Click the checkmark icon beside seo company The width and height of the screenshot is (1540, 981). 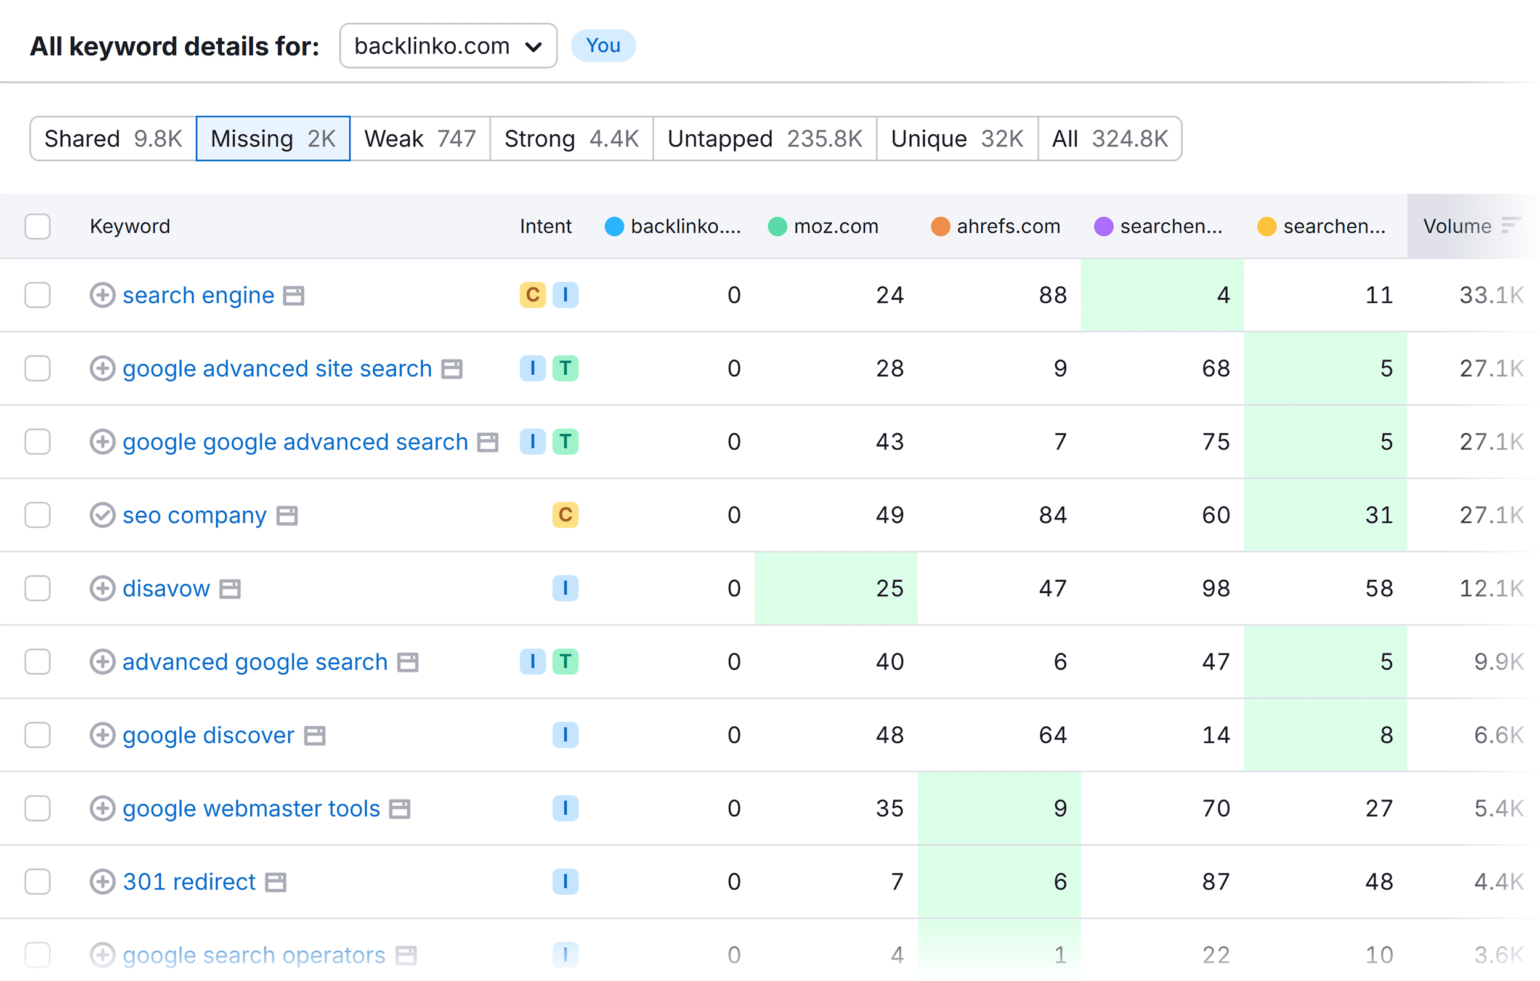(102, 515)
